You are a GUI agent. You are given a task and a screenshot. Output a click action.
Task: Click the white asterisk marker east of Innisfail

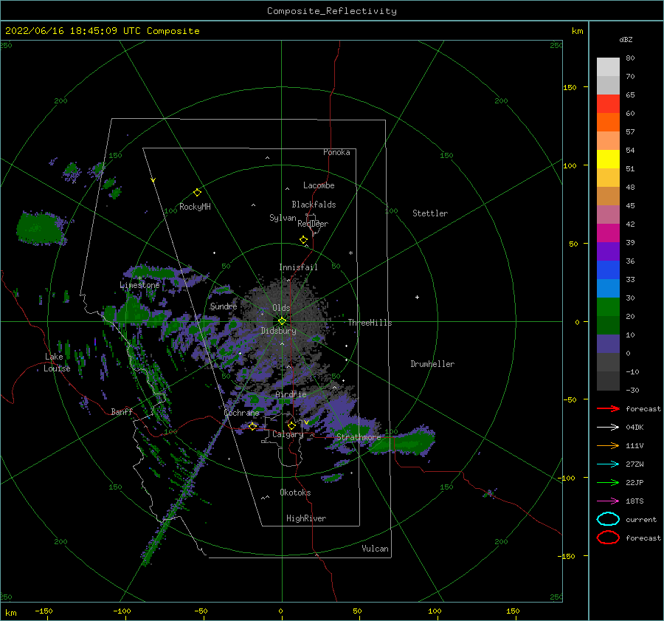tap(350, 253)
